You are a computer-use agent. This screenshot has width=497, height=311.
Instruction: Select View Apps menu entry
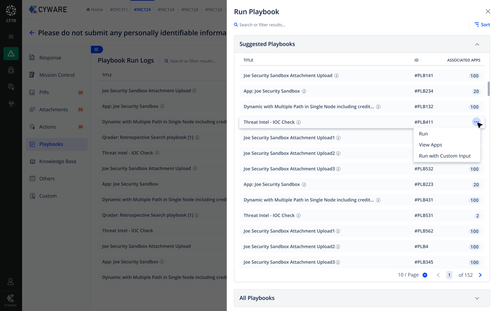click(x=430, y=145)
